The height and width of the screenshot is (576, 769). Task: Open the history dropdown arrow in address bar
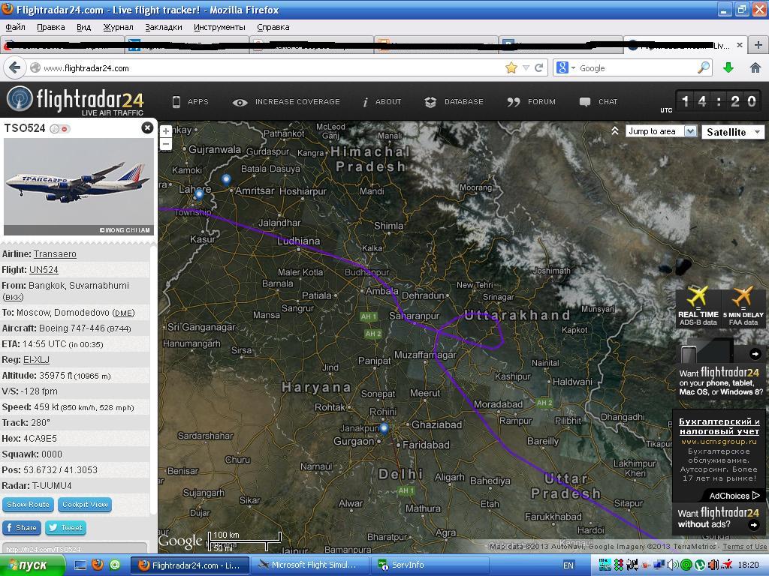pyautogui.click(x=526, y=68)
